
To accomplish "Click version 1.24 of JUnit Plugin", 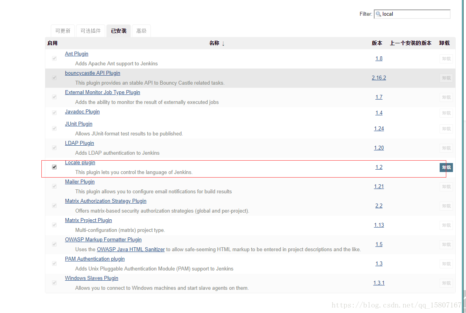I will (379, 129).
